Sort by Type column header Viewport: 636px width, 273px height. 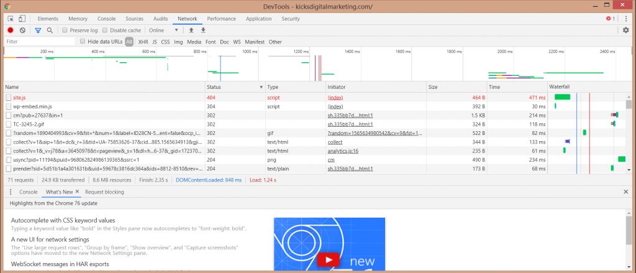tap(296, 87)
